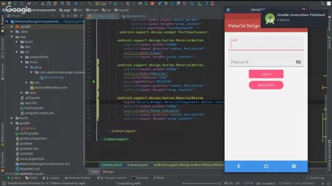Click the Make Project hammer icon
Screen dimensions: 332x186
(90, 4)
